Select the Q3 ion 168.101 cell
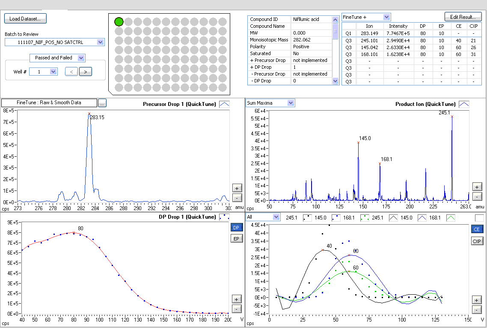The height and width of the screenshot is (328, 487). (369, 54)
